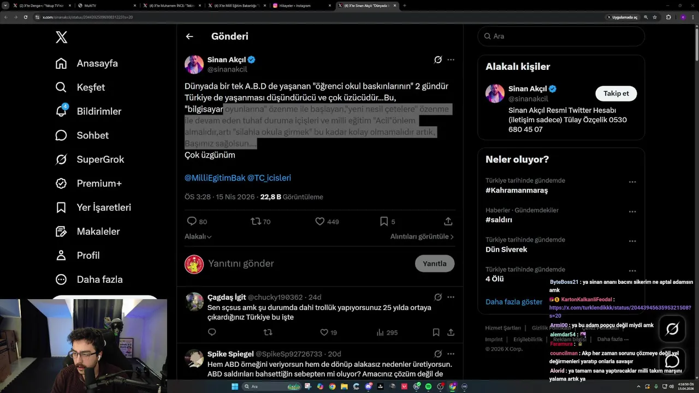Go to Anasayfa in sidebar
The width and height of the screenshot is (699, 393).
click(87, 63)
